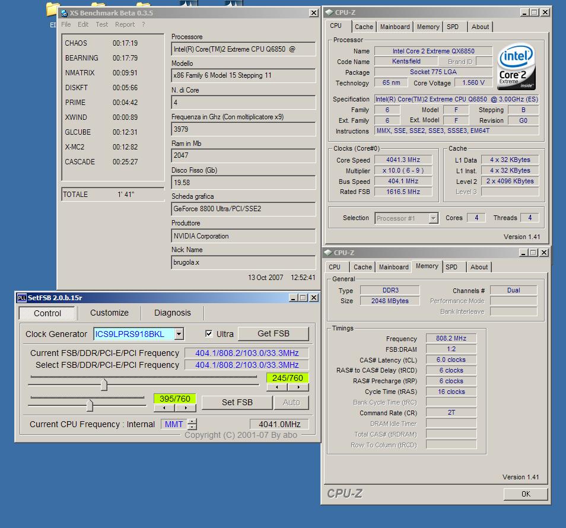The image size is (566, 528).
Task: Open the Processor #1 selection dropdown
Action: 433,218
